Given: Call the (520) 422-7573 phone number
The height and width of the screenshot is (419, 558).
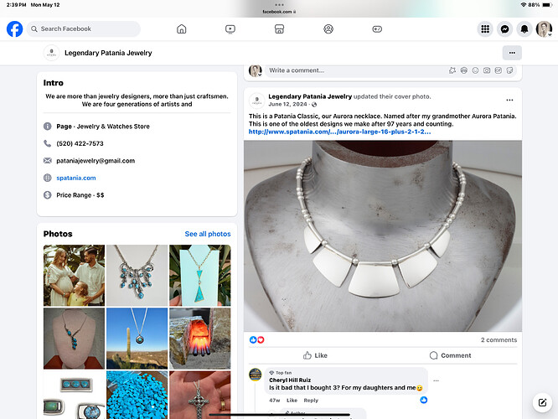Looking at the screenshot, I should click(x=80, y=143).
